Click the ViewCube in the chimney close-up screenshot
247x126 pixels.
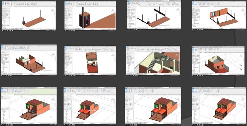113,10
